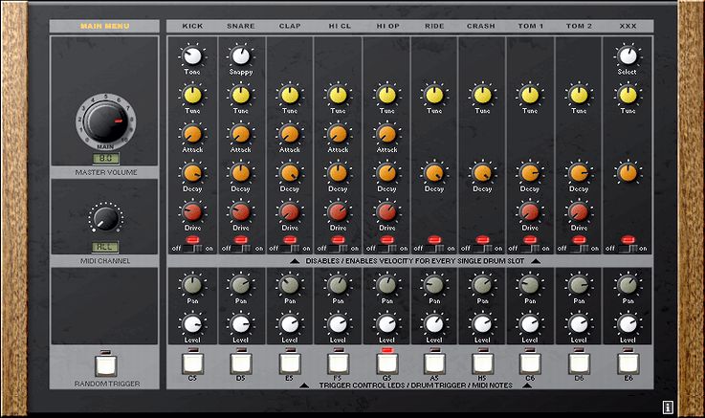705x418 pixels.
Task: Click the MIDI channel display showing ALL
Action: click(105, 245)
